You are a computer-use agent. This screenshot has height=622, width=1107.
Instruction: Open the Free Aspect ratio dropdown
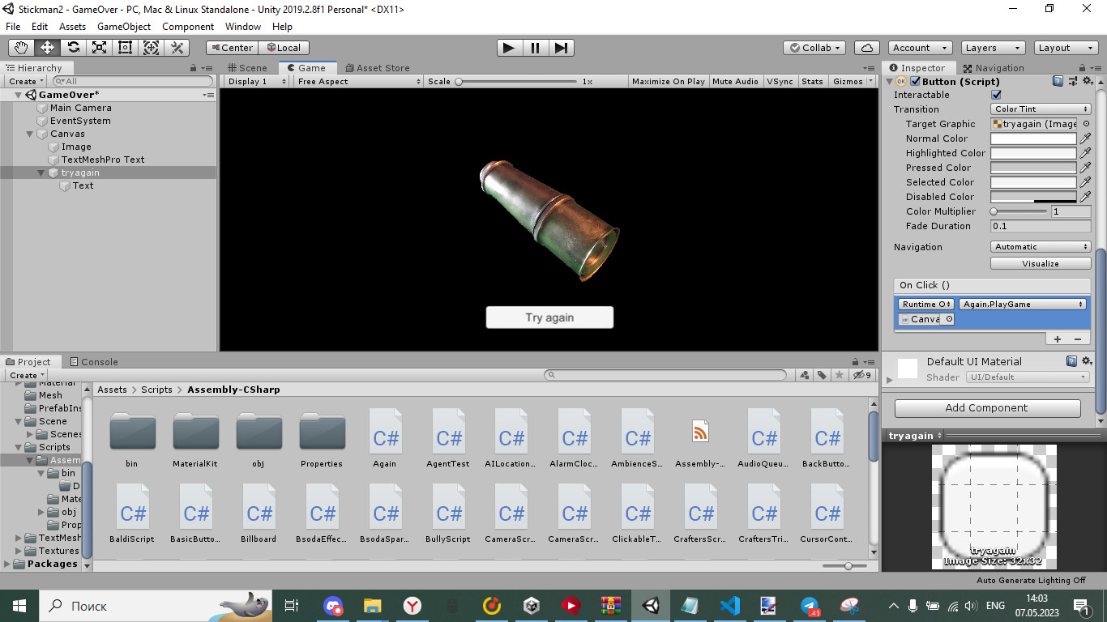[x=357, y=81]
